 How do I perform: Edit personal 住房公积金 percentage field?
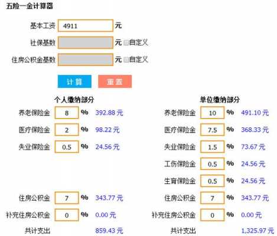point(67,198)
